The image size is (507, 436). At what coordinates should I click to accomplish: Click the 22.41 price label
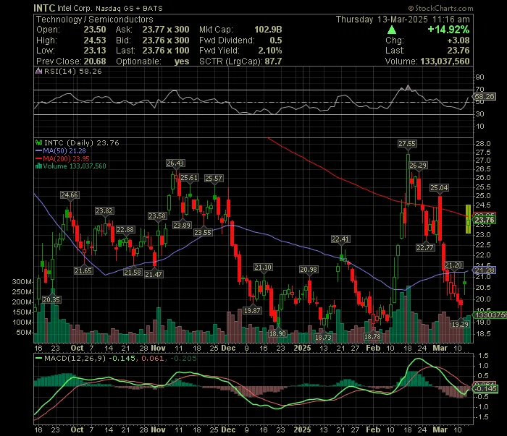pyautogui.click(x=340, y=239)
